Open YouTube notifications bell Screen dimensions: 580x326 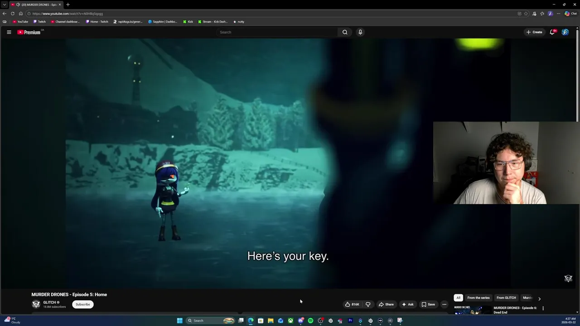[x=552, y=32]
